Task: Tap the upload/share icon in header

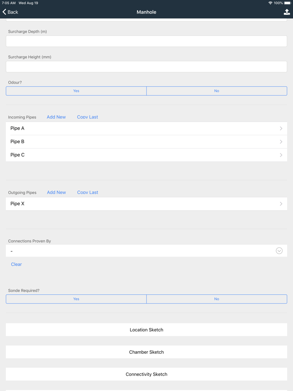Action: [x=287, y=12]
